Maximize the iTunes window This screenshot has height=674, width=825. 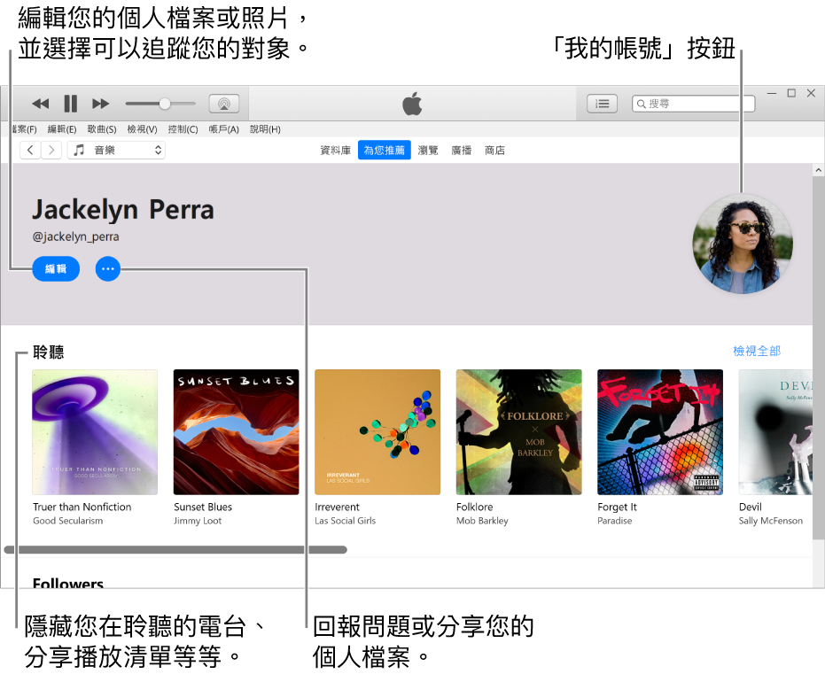pyautogui.click(x=791, y=93)
